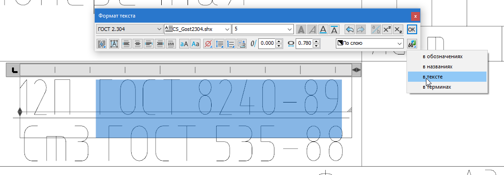This screenshot has height=175, width=504.
Task: Click the undo arrow icon
Action: (350, 29)
